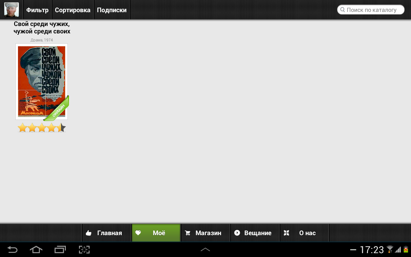Open the Подписки section
The width and height of the screenshot is (411, 257).
click(x=112, y=10)
